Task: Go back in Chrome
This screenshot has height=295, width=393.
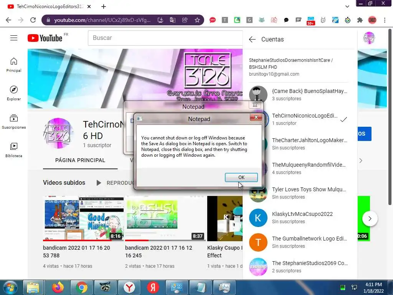Action: pos(8,20)
